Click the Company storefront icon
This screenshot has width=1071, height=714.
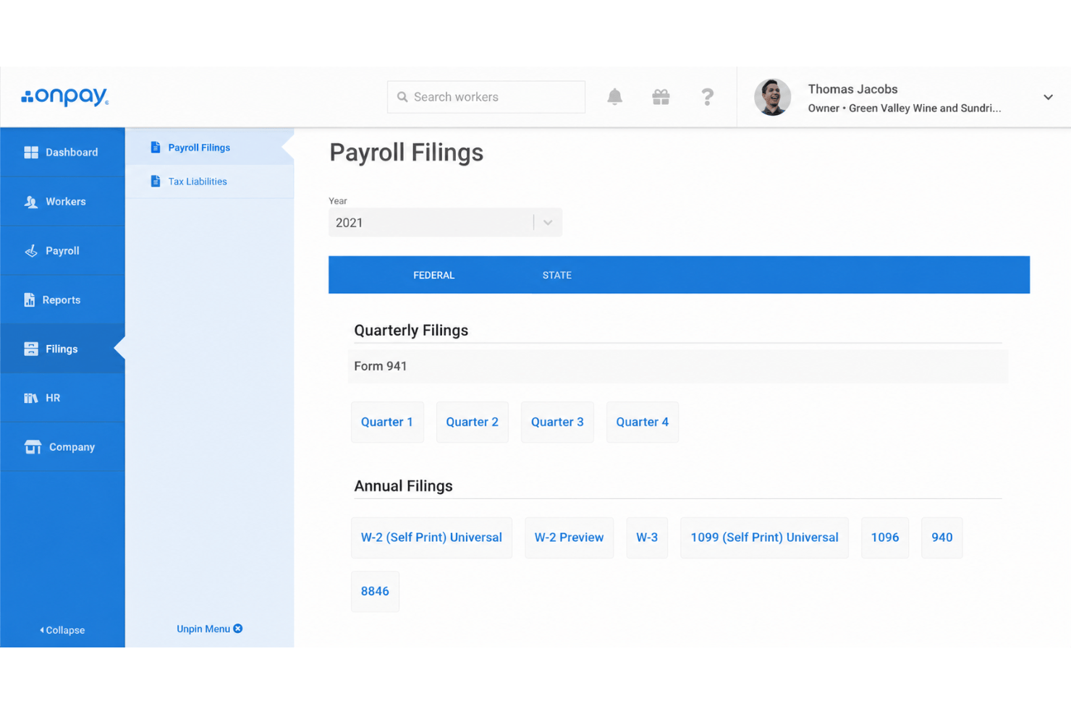pyautogui.click(x=33, y=447)
